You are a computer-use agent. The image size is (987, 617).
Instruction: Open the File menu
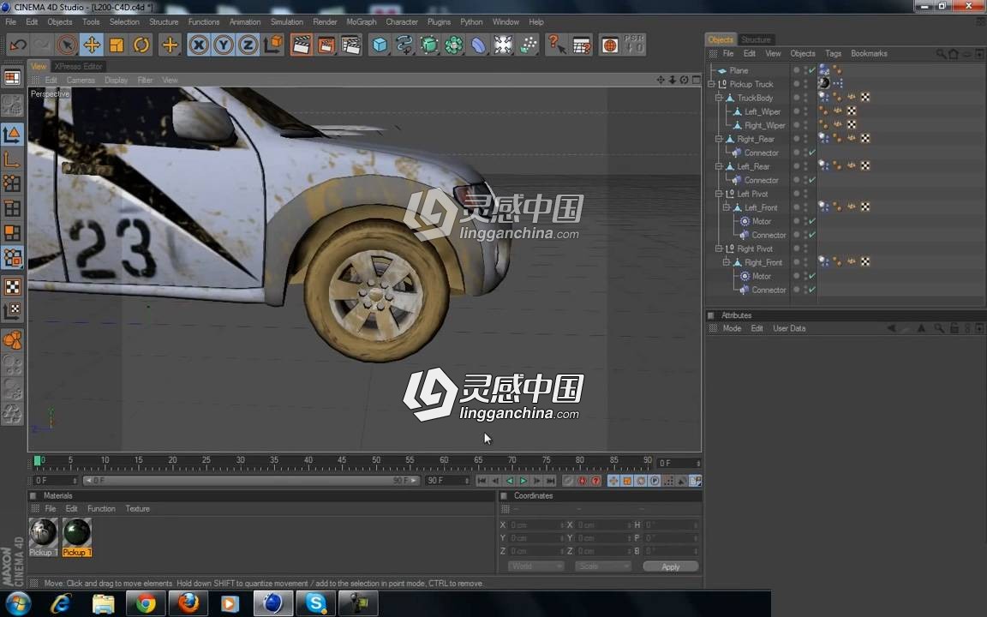[x=10, y=21]
